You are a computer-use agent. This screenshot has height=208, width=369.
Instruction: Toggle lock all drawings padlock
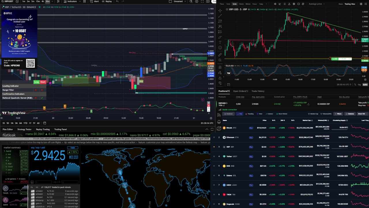tap(220, 78)
